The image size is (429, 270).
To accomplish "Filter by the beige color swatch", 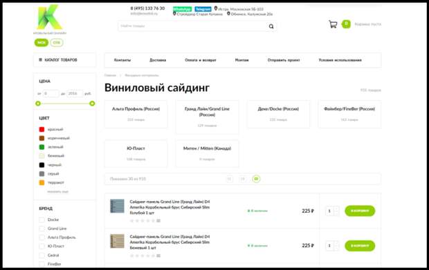I will (42, 156).
